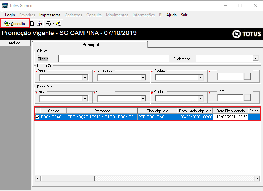Click the envelope send document icon

click(39, 24)
